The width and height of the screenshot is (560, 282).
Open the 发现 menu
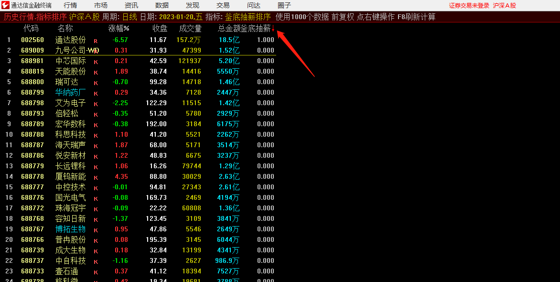tap(193, 5)
